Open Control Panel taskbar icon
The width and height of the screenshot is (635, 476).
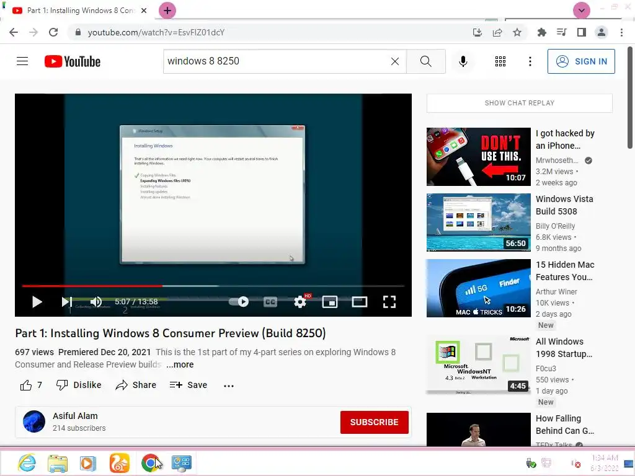click(181, 462)
